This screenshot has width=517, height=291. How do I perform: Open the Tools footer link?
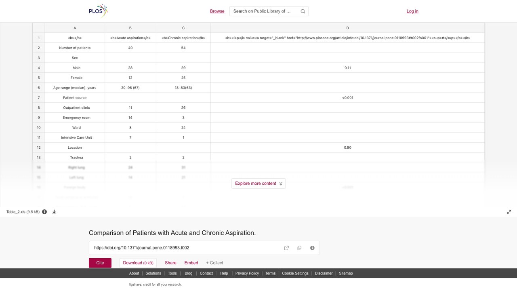pyautogui.click(x=172, y=273)
